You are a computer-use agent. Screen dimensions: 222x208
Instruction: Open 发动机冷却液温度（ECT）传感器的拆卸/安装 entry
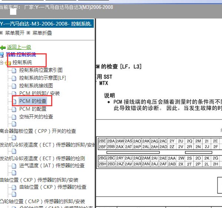pyautogui.click(x=47, y=145)
